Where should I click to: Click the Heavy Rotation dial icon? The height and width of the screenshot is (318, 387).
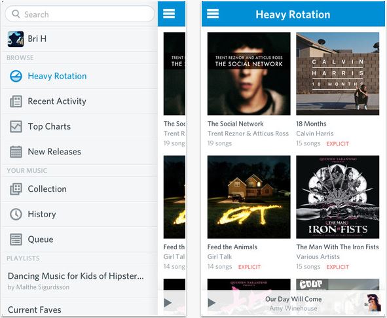click(x=16, y=76)
